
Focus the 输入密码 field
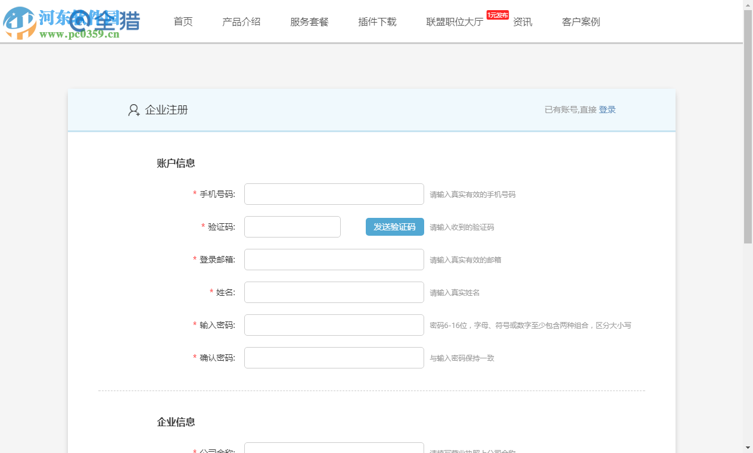[x=334, y=325]
